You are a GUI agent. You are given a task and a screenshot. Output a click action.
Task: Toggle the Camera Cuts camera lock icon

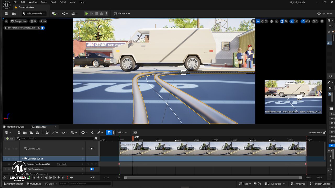point(92,149)
